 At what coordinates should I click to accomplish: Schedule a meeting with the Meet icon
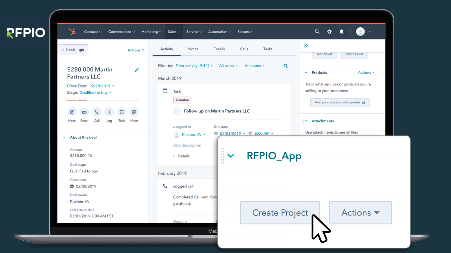(x=134, y=112)
